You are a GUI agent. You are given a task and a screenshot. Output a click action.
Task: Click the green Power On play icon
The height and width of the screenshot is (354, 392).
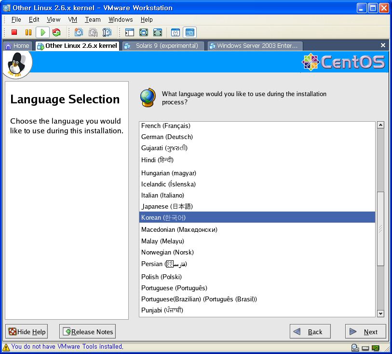(x=42, y=32)
